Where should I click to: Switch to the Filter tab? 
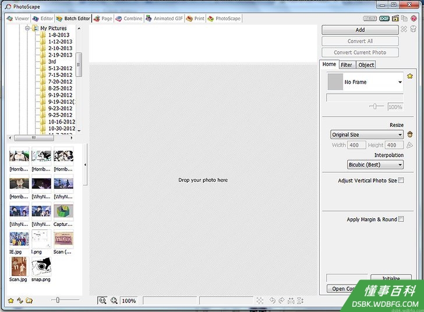click(347, 65)
